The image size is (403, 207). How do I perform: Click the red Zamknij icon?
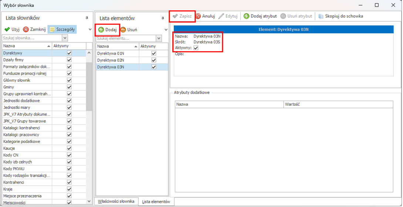click(x=26, y=29)
